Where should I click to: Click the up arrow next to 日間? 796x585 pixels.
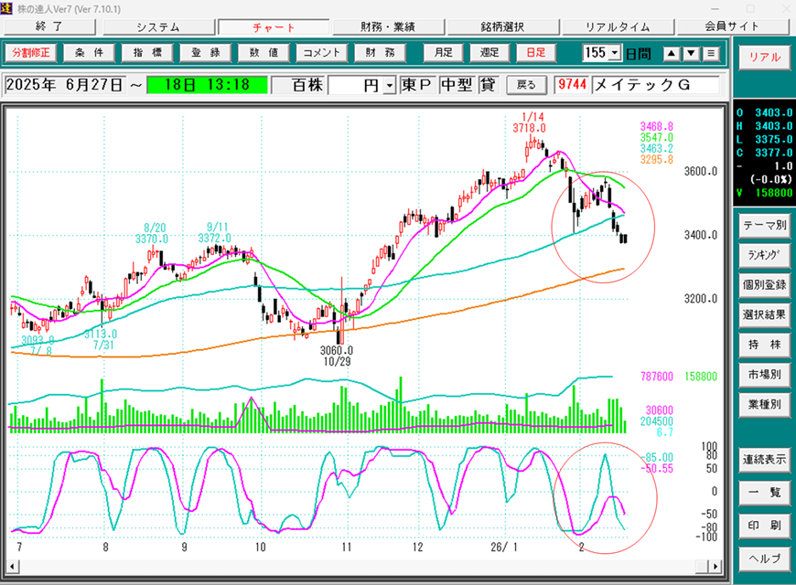(x=672, y=53)
